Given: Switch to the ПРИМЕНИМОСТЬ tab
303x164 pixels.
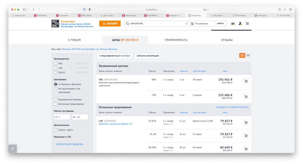Looking at the screenshot, I should pyautogui.click(x=176, y=40).
